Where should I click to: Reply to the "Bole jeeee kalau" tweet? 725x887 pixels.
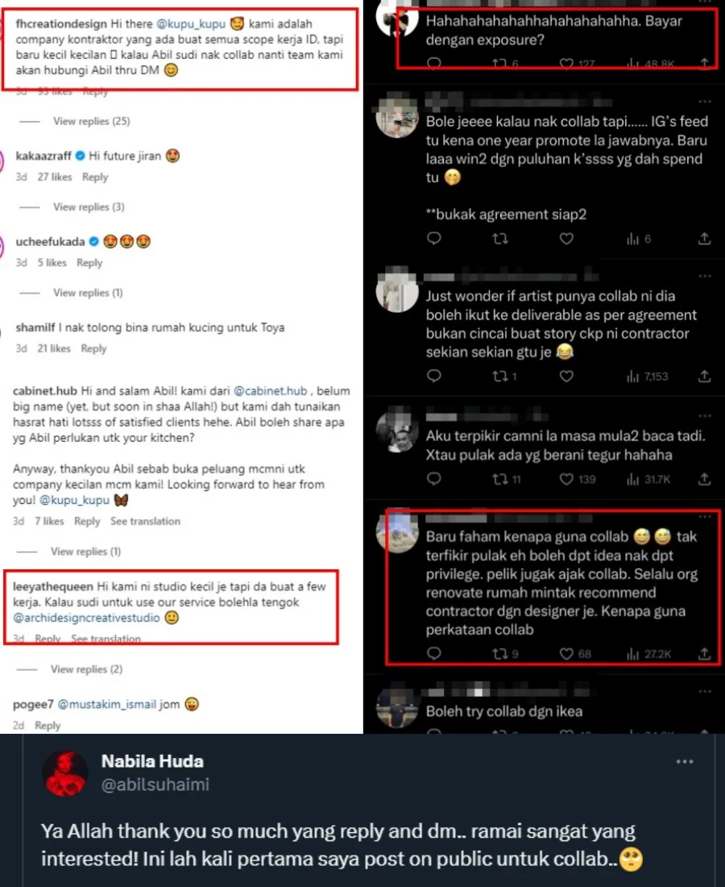(x=433, y=239)
